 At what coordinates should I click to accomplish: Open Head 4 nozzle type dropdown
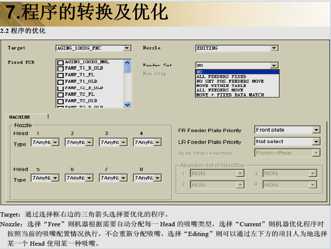tap(157, 143)
